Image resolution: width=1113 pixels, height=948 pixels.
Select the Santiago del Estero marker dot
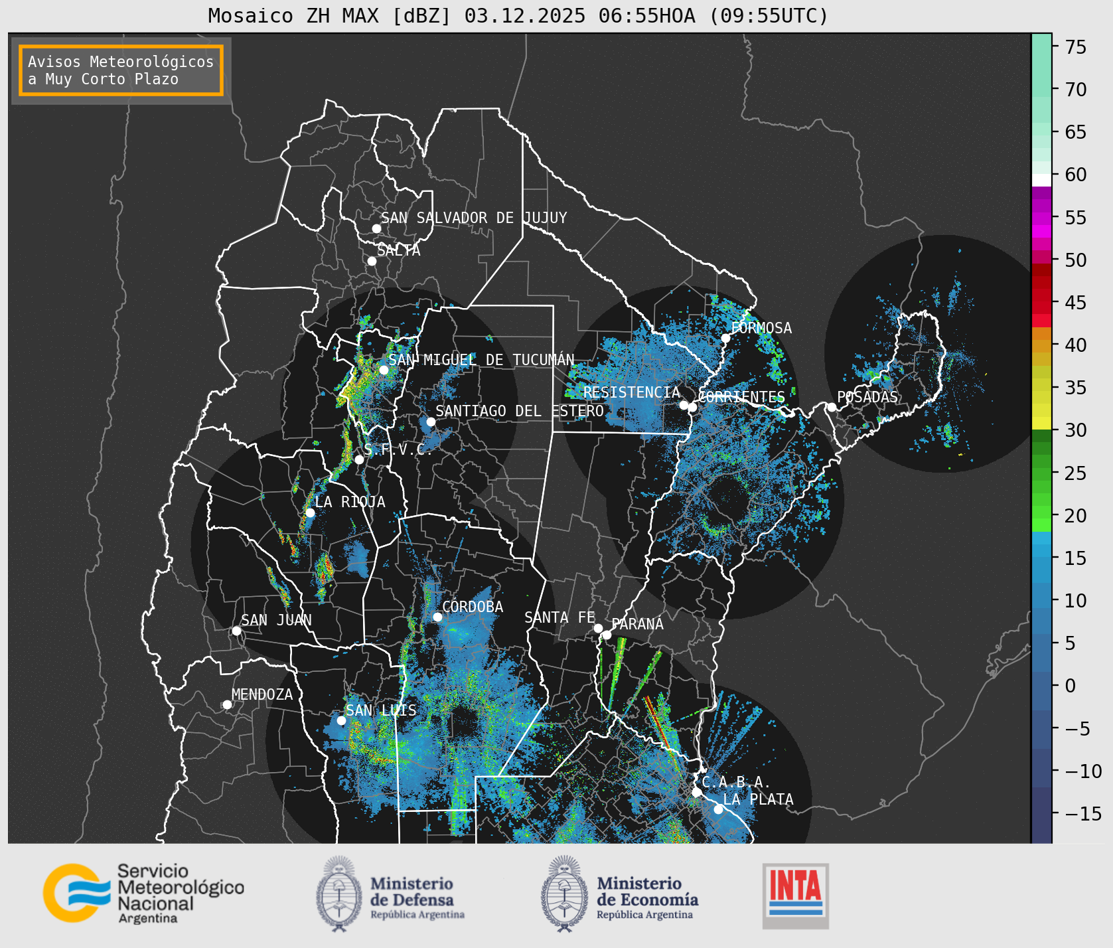point(431,422)
